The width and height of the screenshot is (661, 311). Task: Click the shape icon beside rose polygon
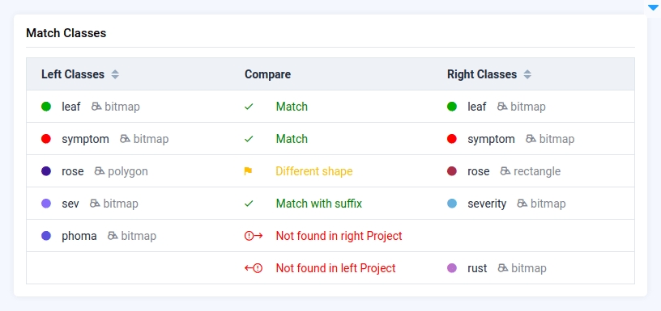[x=100, y=171]
